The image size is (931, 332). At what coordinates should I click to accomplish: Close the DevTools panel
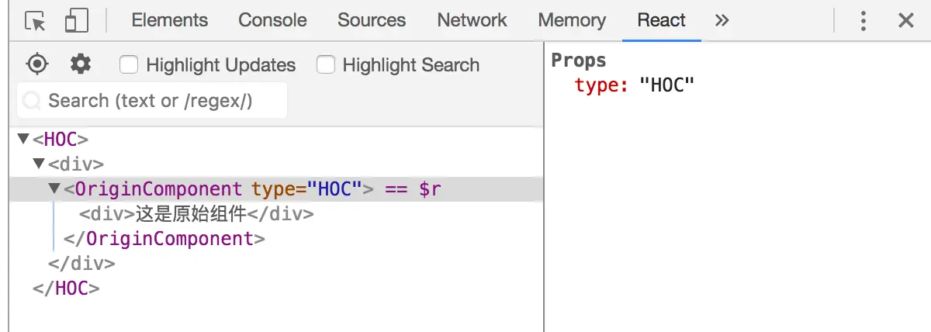pos(906,21)
